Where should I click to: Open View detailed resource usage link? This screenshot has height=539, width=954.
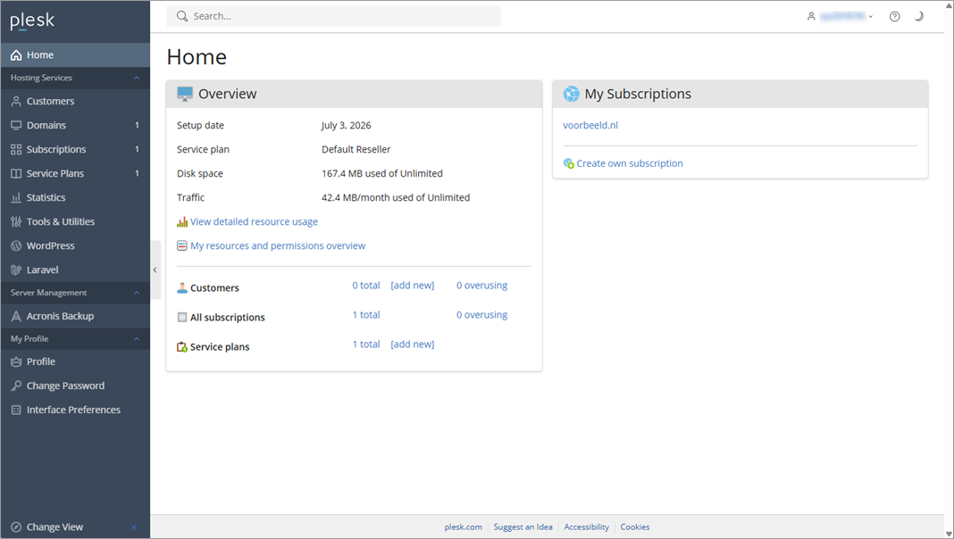[x=254, y=222]
